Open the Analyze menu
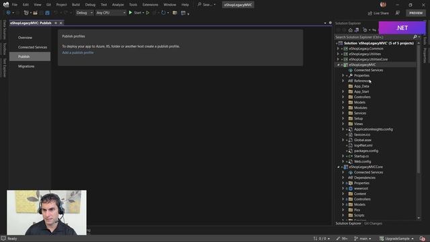 coord(118,5)
